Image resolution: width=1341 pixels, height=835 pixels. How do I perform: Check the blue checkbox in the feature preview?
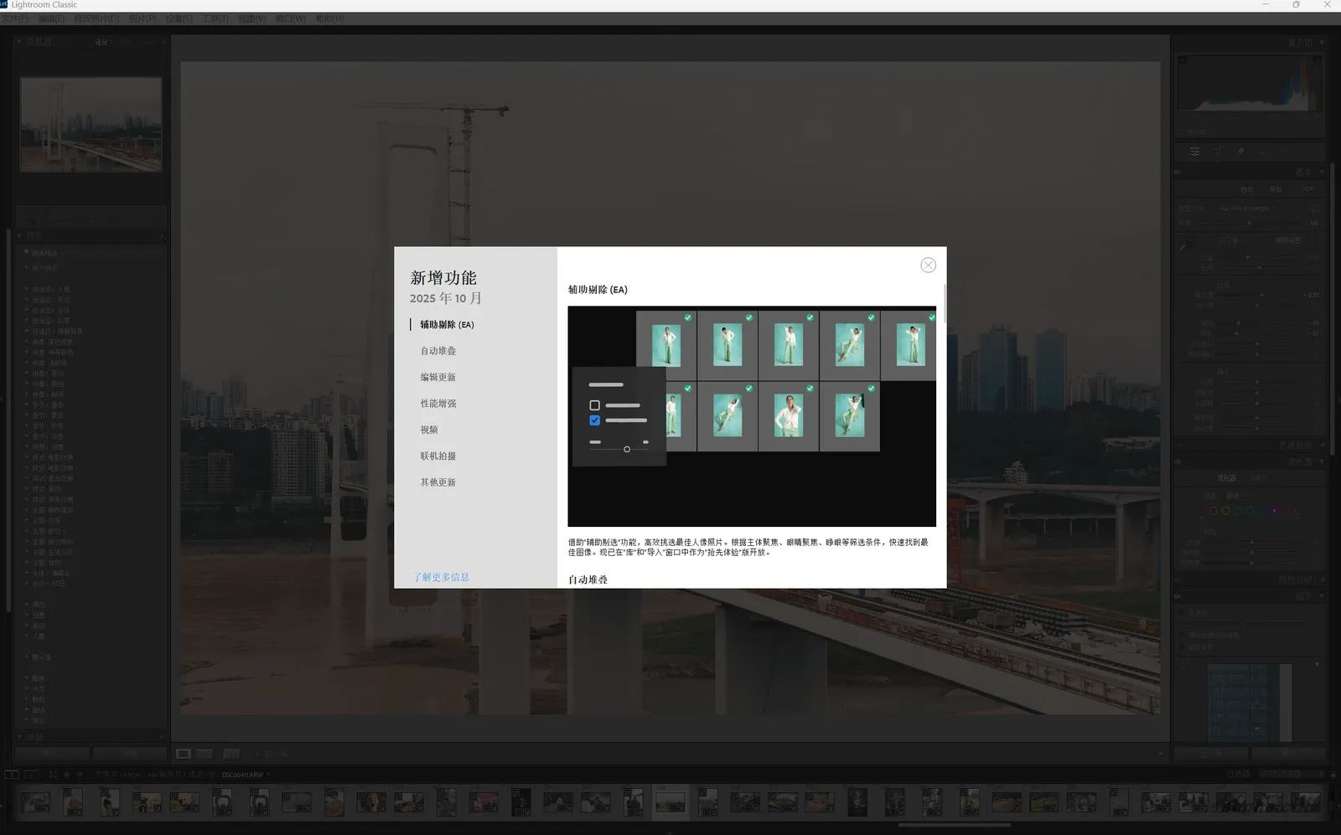click(x=595, y=420)
